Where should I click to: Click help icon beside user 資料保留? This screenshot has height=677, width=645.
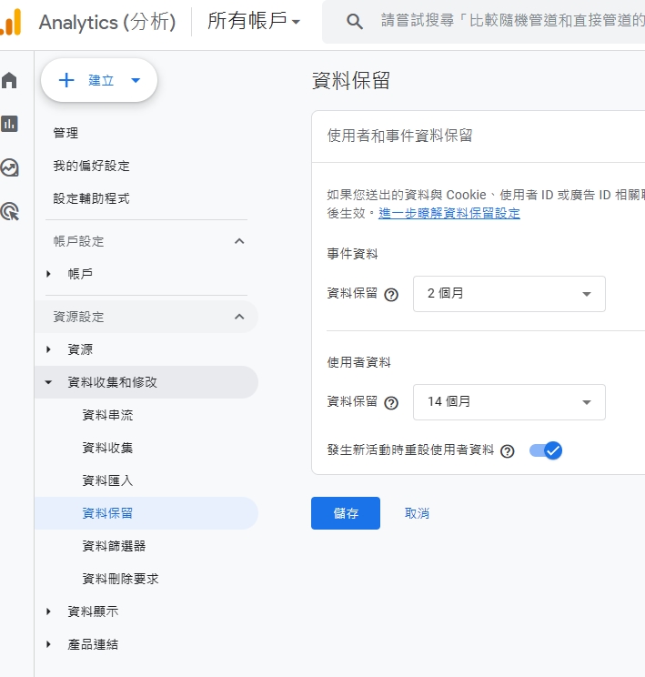[x=391, y=403]
